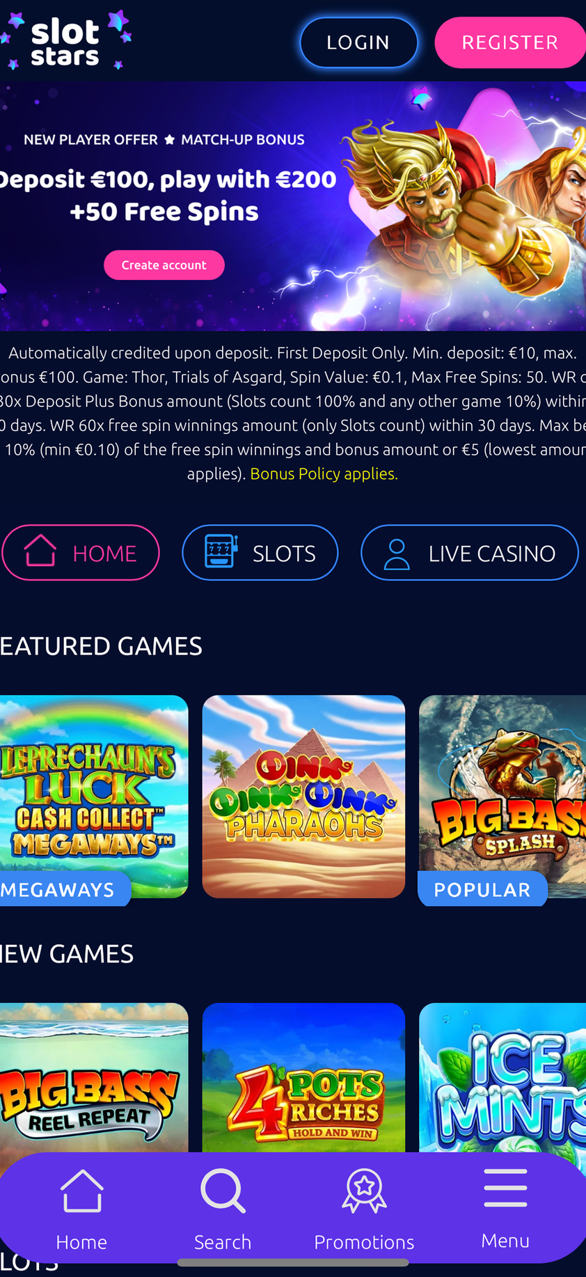Click the LOGIN button

click(358, 42)
